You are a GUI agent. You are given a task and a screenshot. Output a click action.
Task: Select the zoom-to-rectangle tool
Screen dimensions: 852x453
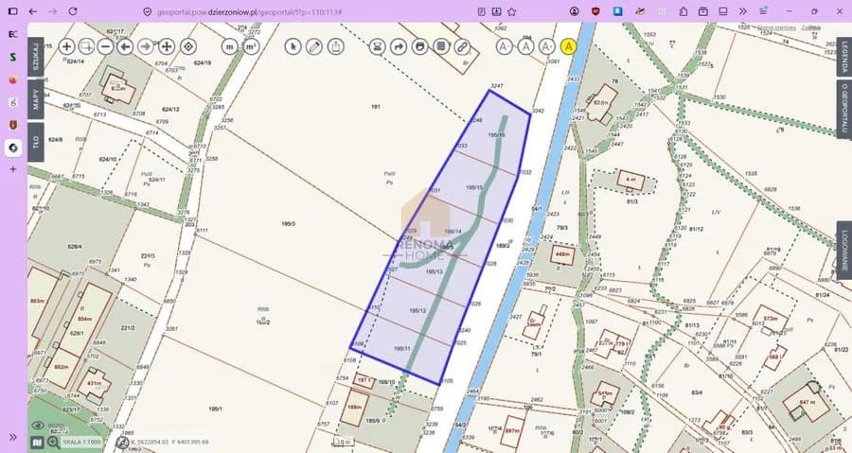[86, 46]
